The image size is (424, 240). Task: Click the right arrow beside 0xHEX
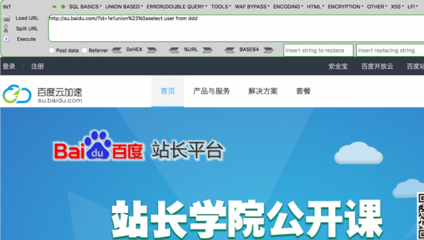tap(152, 50)
